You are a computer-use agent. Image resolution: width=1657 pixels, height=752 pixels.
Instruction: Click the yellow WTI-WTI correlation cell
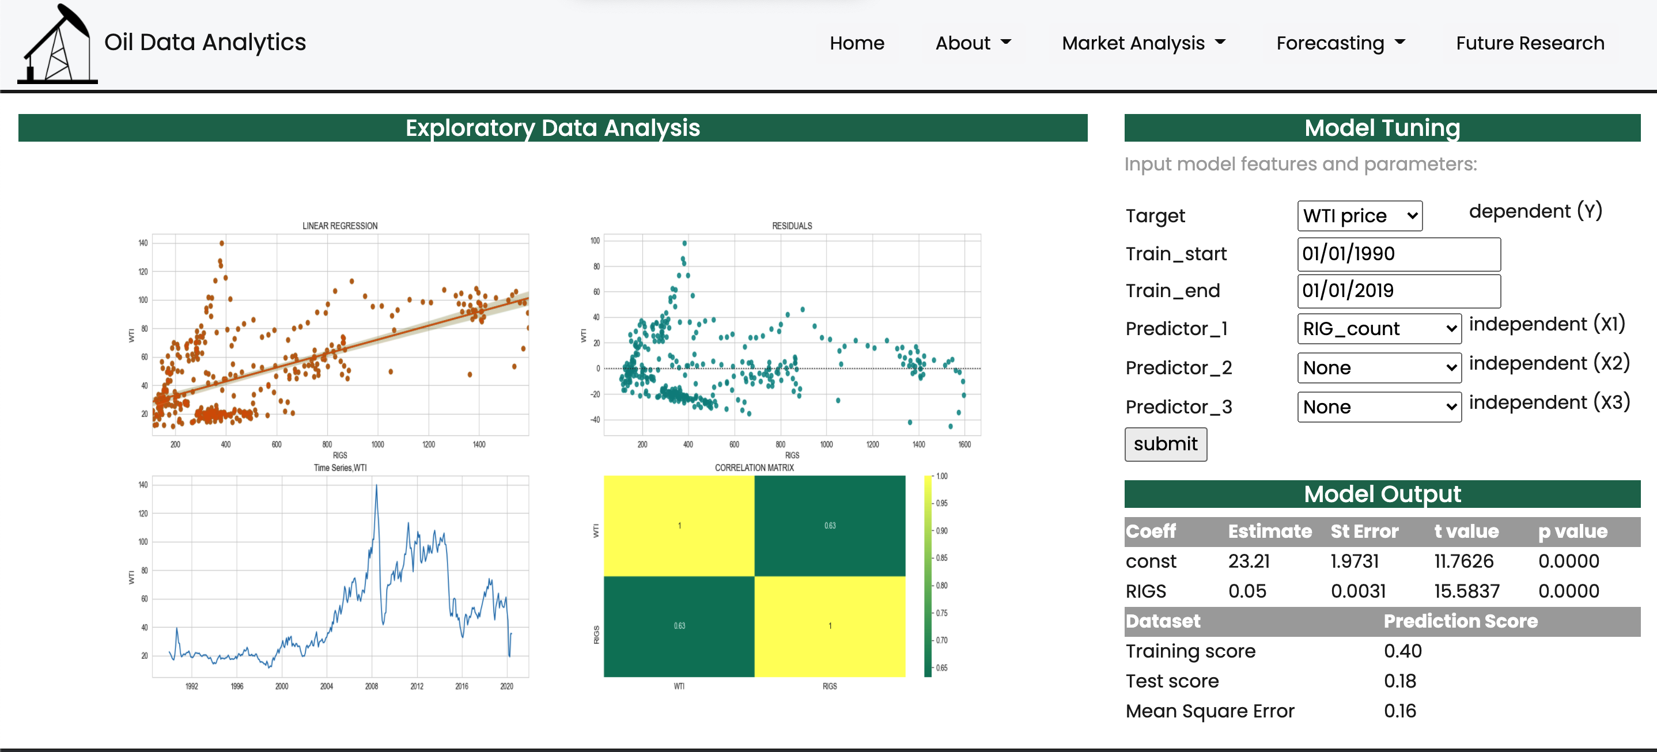coord(679,526)
